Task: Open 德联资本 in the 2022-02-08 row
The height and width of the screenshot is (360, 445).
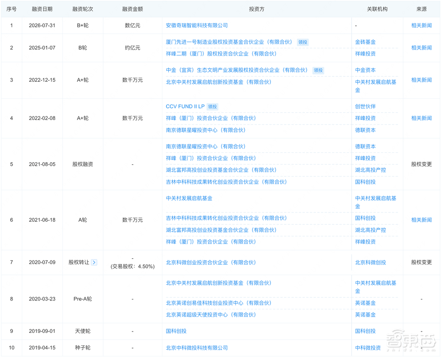Action: 365,130
